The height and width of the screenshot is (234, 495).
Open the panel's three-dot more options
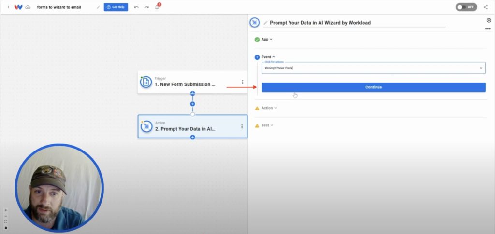(x=488, y=29)
